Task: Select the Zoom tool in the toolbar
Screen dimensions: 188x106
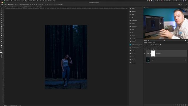Action: (x=1, y=47)
